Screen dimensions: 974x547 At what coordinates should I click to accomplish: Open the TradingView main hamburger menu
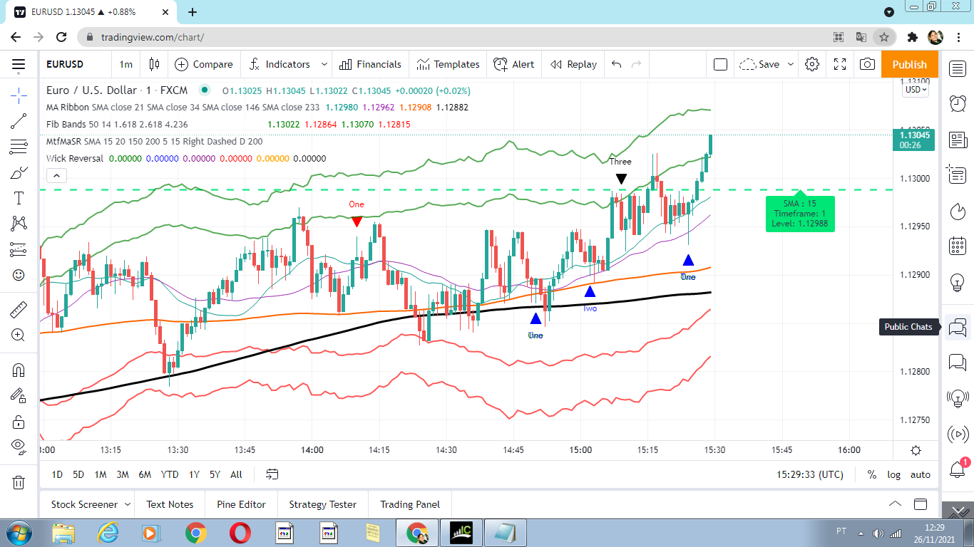click(19, 64)
